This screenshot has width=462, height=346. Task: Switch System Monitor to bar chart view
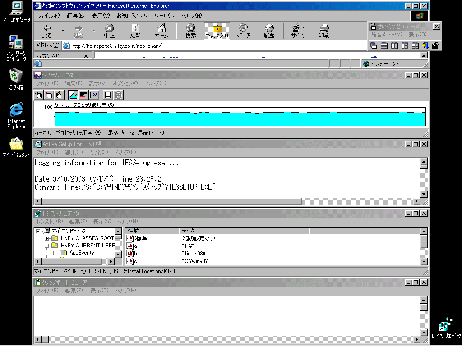click(83, 95)
